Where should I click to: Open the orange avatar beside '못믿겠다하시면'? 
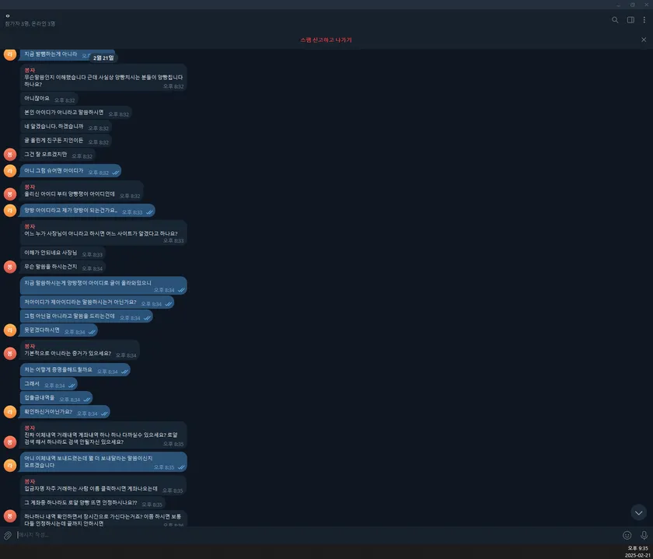click(10, 330)
